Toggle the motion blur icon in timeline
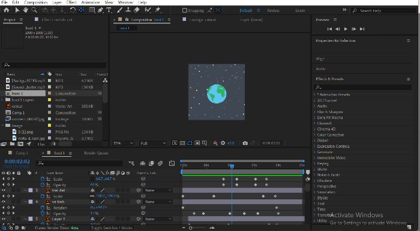 click(160, 163)
